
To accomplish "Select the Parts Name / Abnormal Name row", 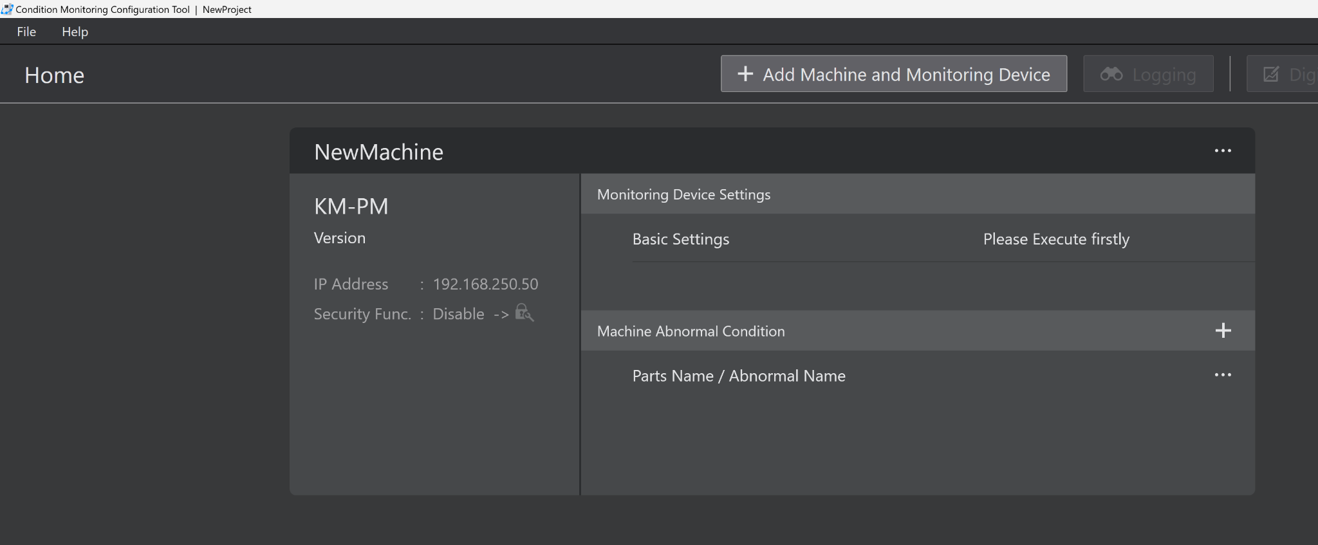I will coord(738,376).
